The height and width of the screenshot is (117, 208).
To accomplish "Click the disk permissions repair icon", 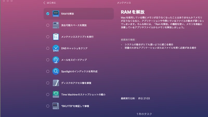I will [x=56, y=83].
